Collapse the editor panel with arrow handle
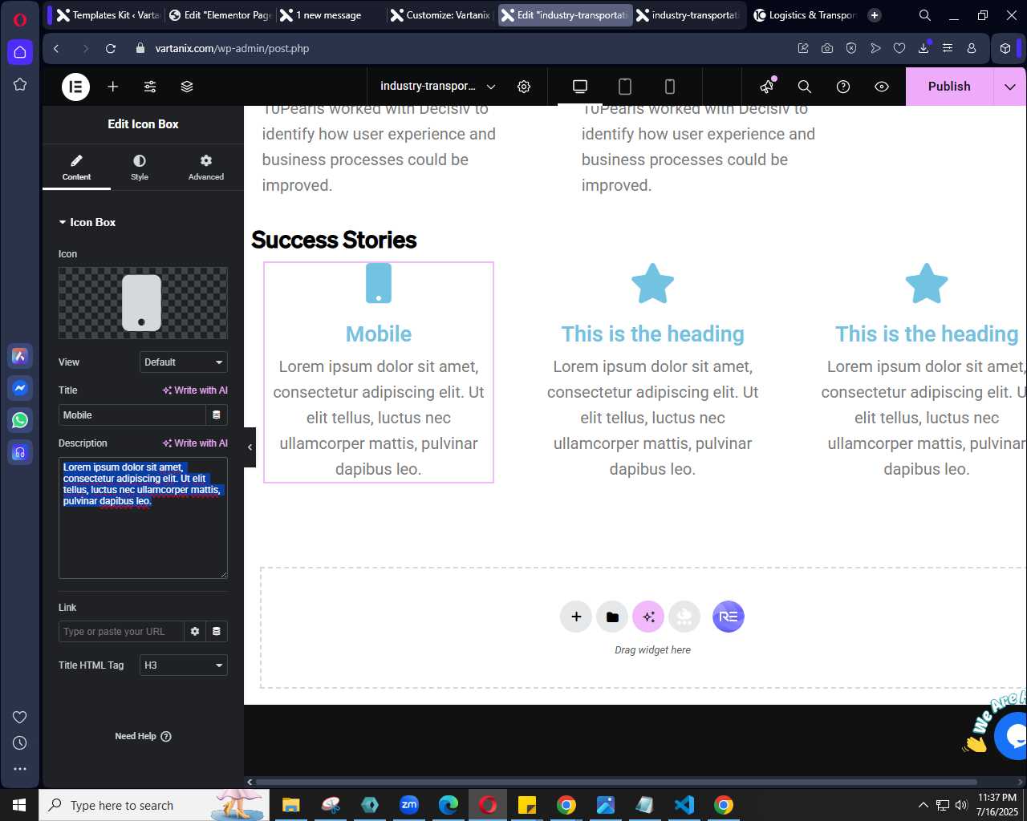 tap(250, 447)
